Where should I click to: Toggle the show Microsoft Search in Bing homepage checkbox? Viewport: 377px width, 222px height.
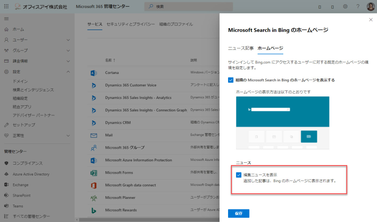pyautogui.click(x=230, y=80)
